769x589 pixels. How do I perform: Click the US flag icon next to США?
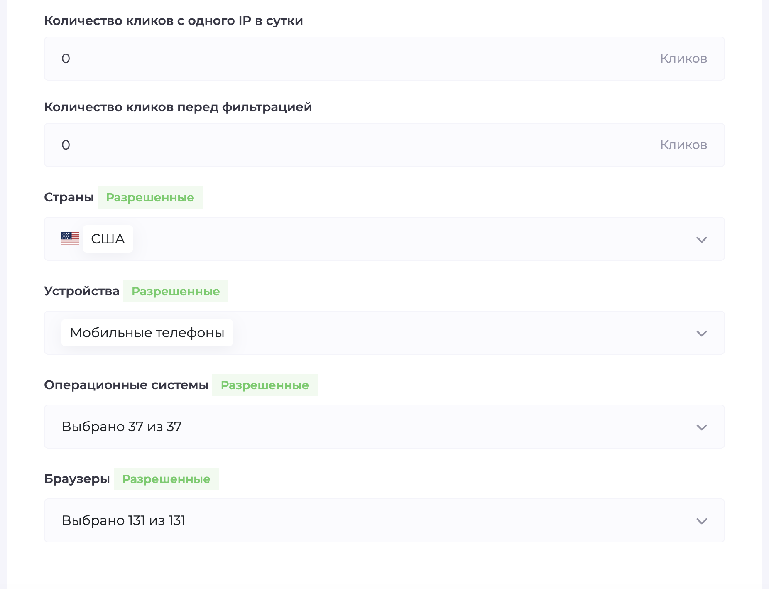pos(70,239)
